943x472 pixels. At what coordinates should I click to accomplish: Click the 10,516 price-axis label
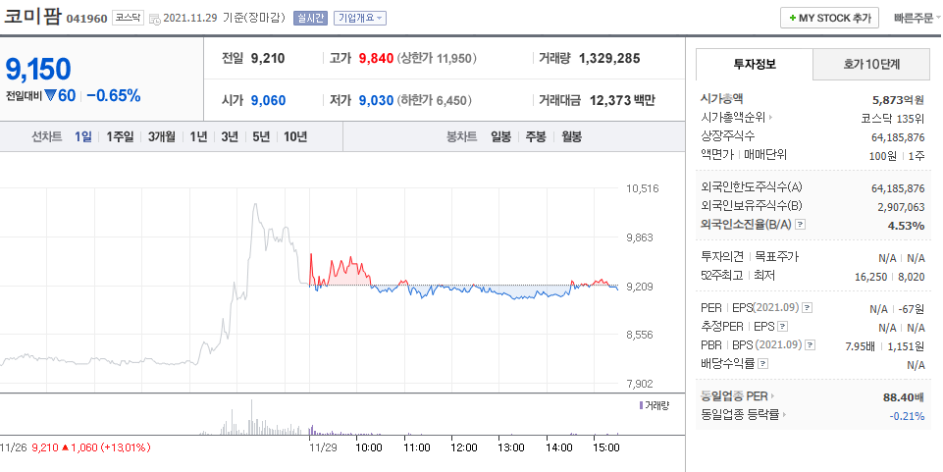(x=643, y=188)
